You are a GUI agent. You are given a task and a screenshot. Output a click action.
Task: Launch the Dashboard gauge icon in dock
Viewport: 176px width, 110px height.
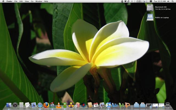[15, 105]
